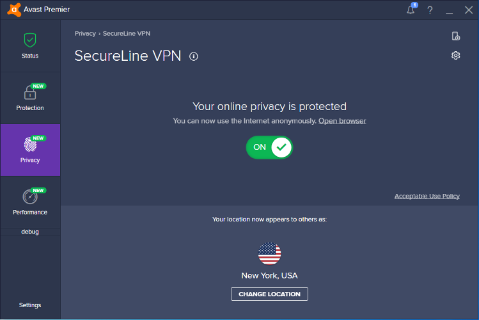479x320 pixels.
Task: Select the debug sidebar entry
Action: tap(30, 232)
